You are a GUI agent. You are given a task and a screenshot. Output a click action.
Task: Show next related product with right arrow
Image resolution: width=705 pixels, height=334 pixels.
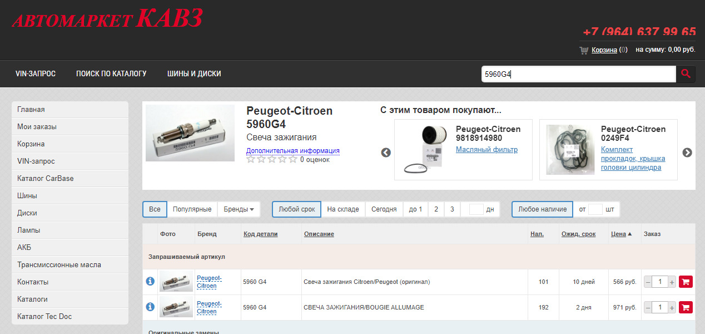click(x=687, y=153)
